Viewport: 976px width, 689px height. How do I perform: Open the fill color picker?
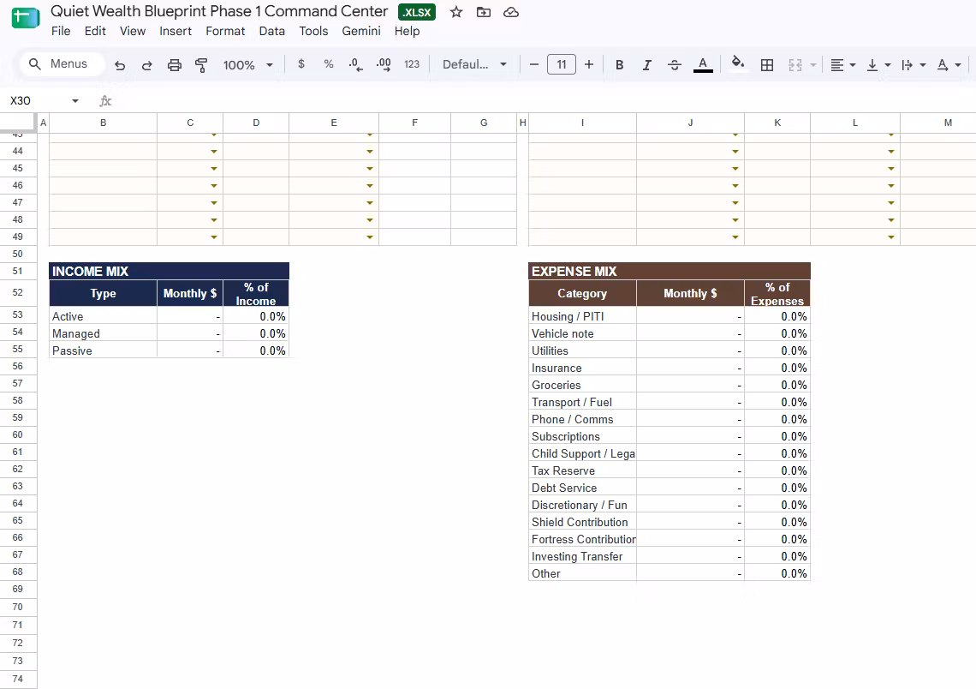click(738, 64)
